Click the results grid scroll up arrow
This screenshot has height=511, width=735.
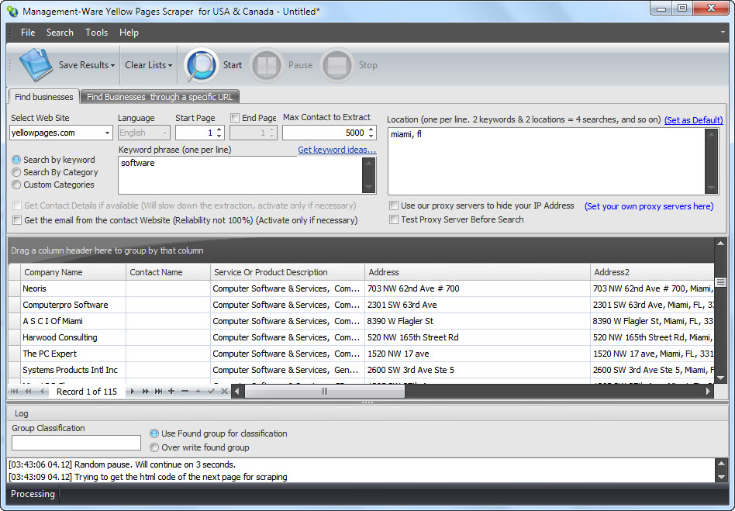click(720, 243)
